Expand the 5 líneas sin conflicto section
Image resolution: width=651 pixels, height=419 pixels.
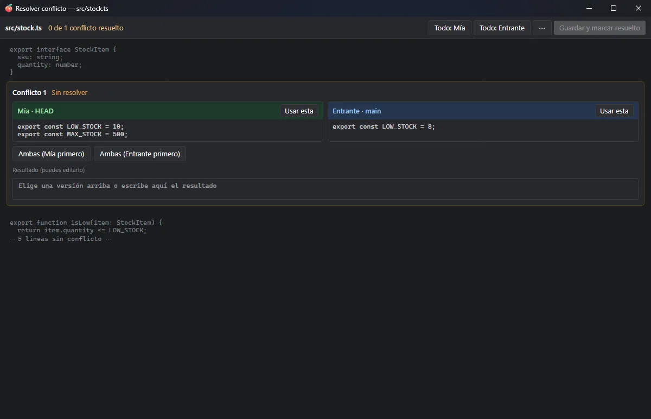pos(61,239)
